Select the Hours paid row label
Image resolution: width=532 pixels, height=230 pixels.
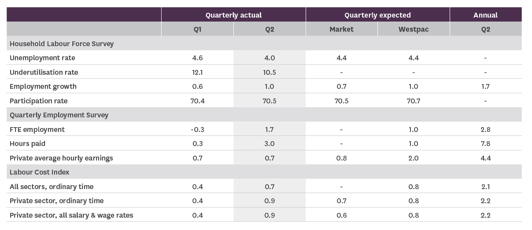27,143
